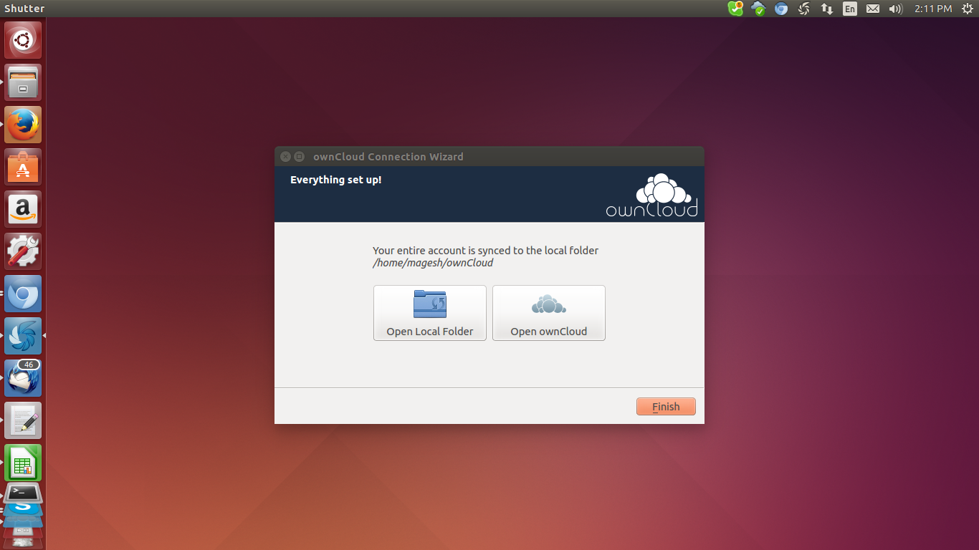Open Shutter indicator in top panel
This screenshot has width=979, height=550.
[804, 9]
